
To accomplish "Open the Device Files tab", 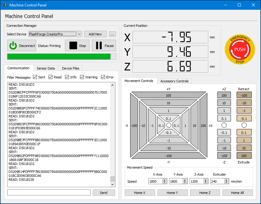I will tap(71, 68).
